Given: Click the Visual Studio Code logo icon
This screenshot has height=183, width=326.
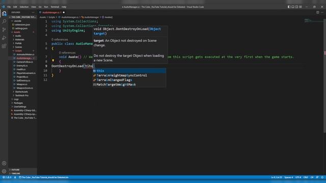Looking at the screenshot, I should tap(3, 7).
